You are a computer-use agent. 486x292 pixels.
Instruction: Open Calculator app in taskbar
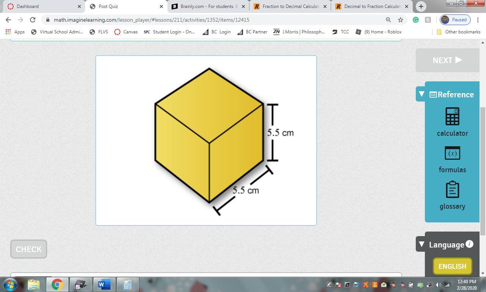coord(128,284)
